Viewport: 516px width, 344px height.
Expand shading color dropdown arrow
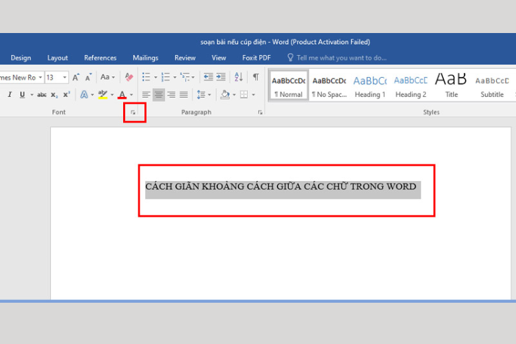234,95
